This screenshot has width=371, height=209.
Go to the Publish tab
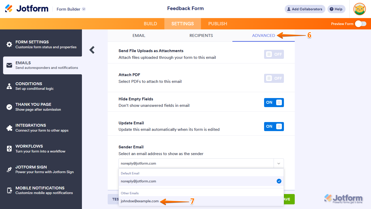(218, 24)
